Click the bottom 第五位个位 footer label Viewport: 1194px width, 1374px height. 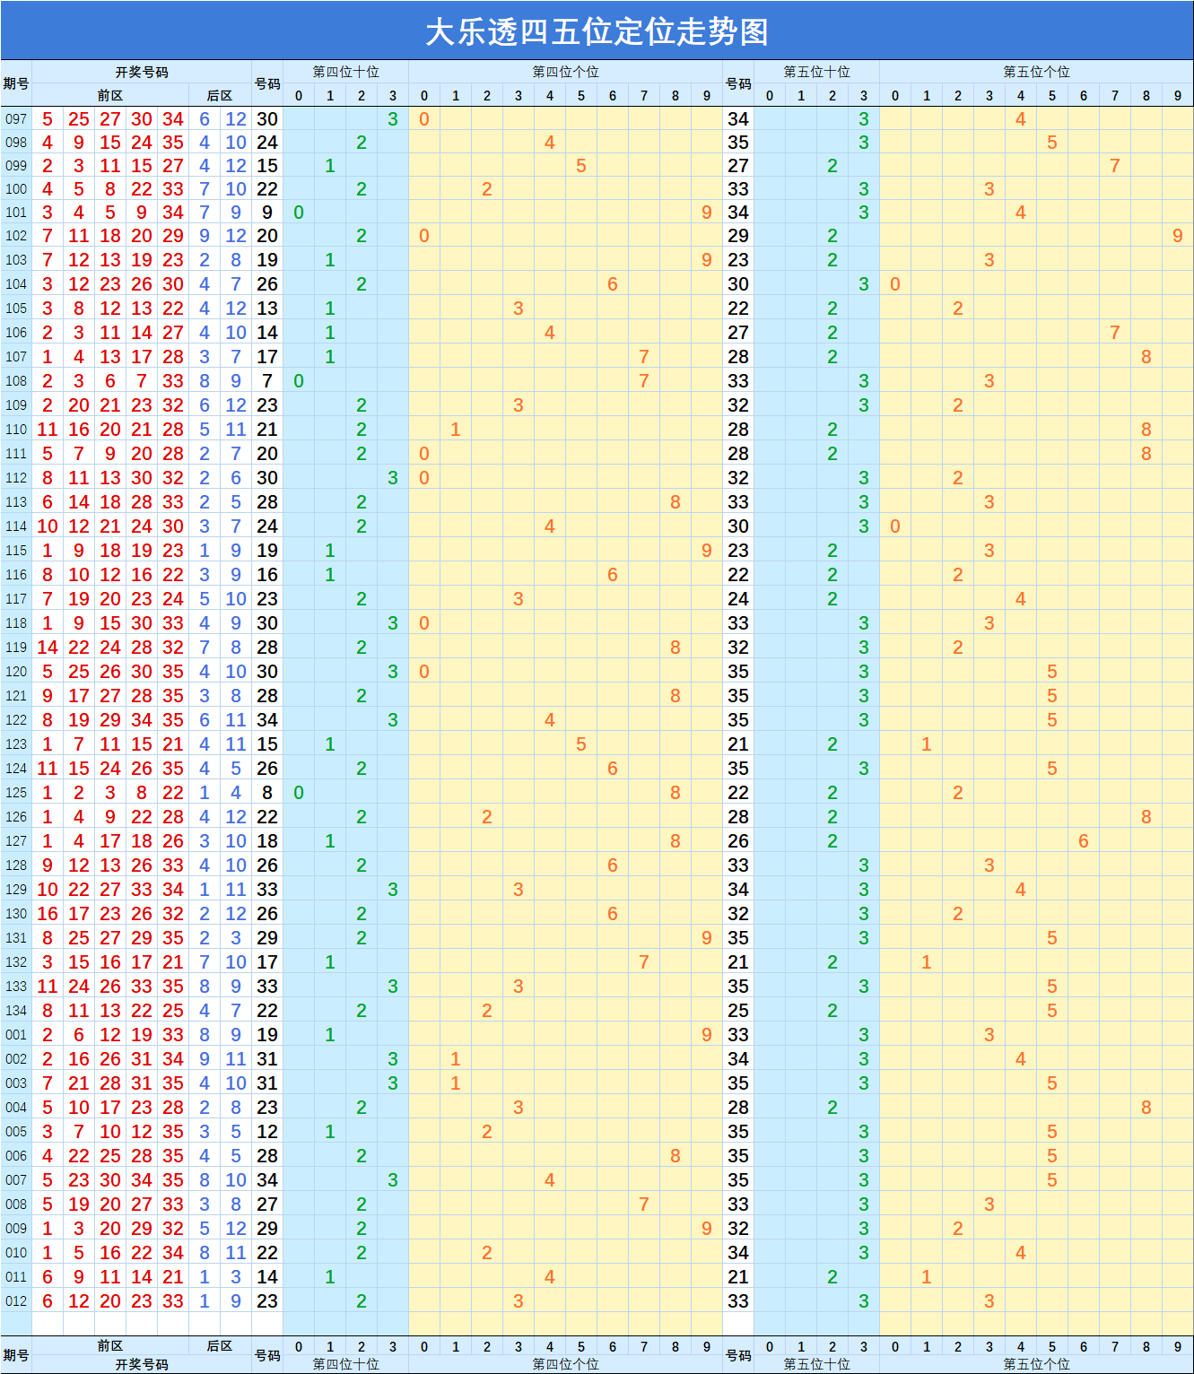click(1036, 1364)
